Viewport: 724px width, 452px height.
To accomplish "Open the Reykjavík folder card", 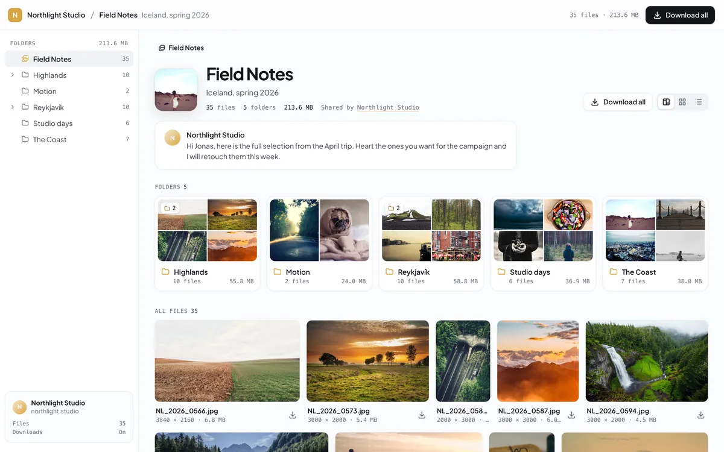I will click(x=431, y=243).
